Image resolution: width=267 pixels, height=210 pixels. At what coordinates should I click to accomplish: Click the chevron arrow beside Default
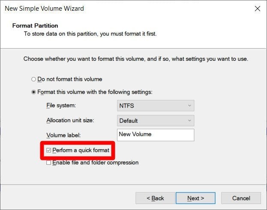tap(189, 121)
